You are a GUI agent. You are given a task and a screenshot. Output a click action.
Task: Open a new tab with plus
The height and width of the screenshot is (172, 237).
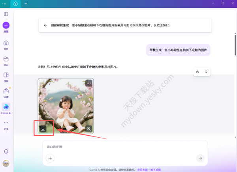click(26, 3)
